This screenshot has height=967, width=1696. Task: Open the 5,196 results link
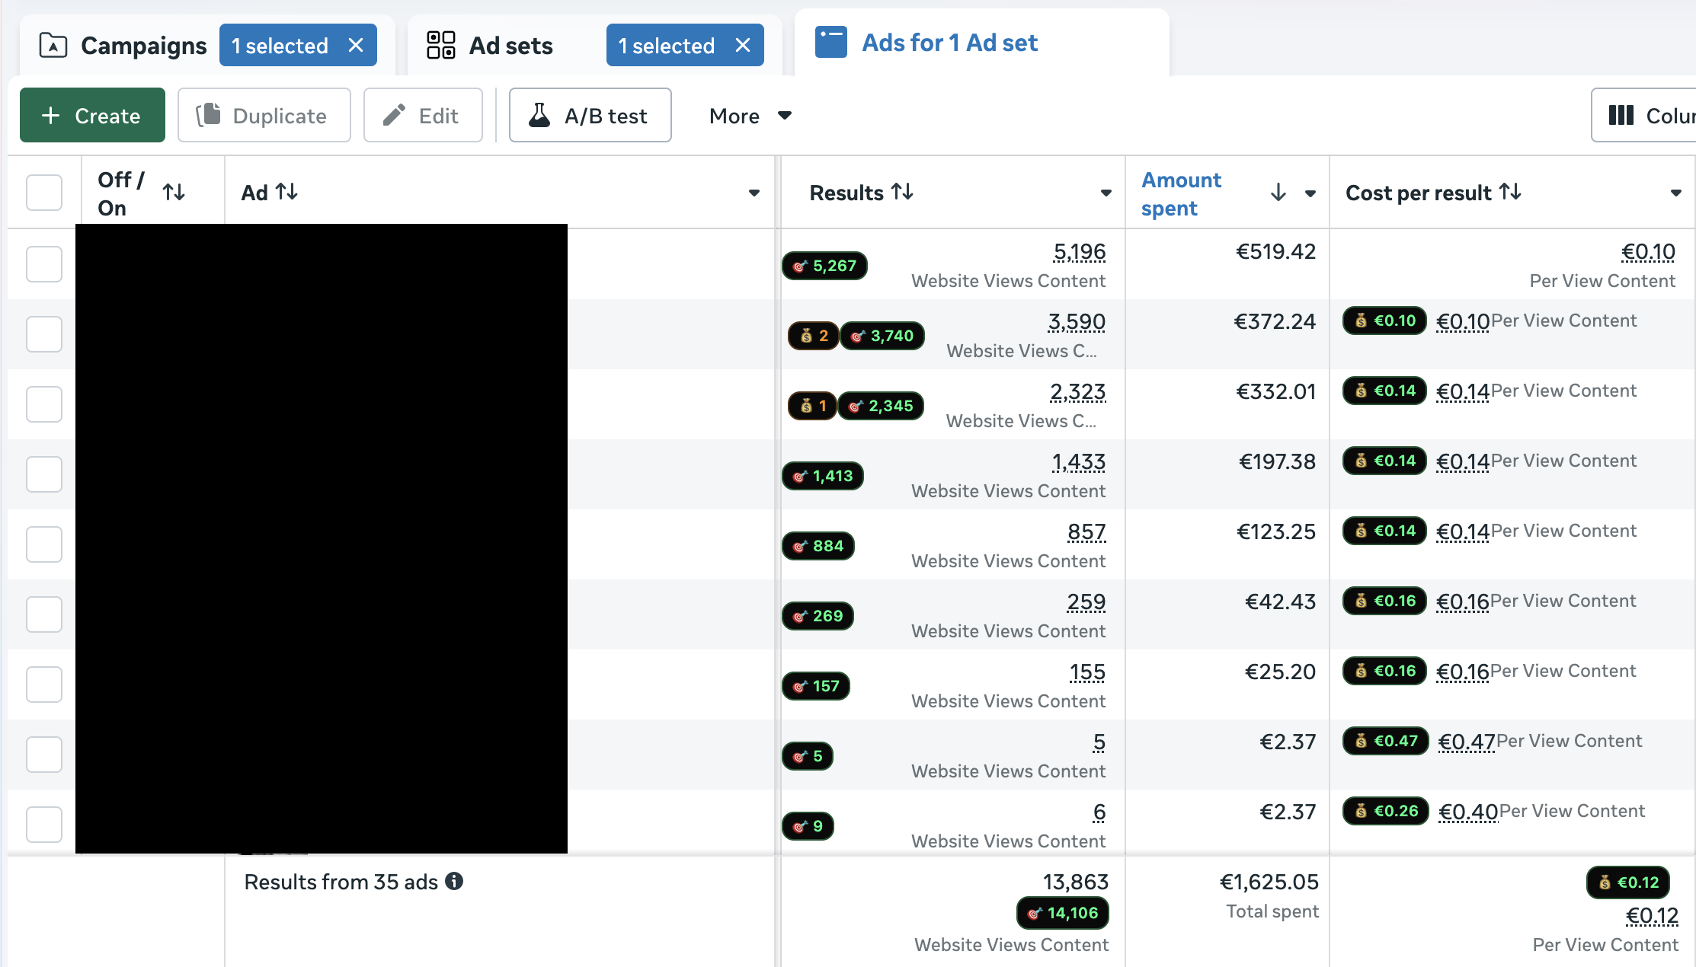tap(1080, 251)
